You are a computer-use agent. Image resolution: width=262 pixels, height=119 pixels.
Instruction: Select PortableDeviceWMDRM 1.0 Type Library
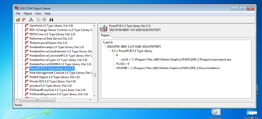click(x=60, y=64)
